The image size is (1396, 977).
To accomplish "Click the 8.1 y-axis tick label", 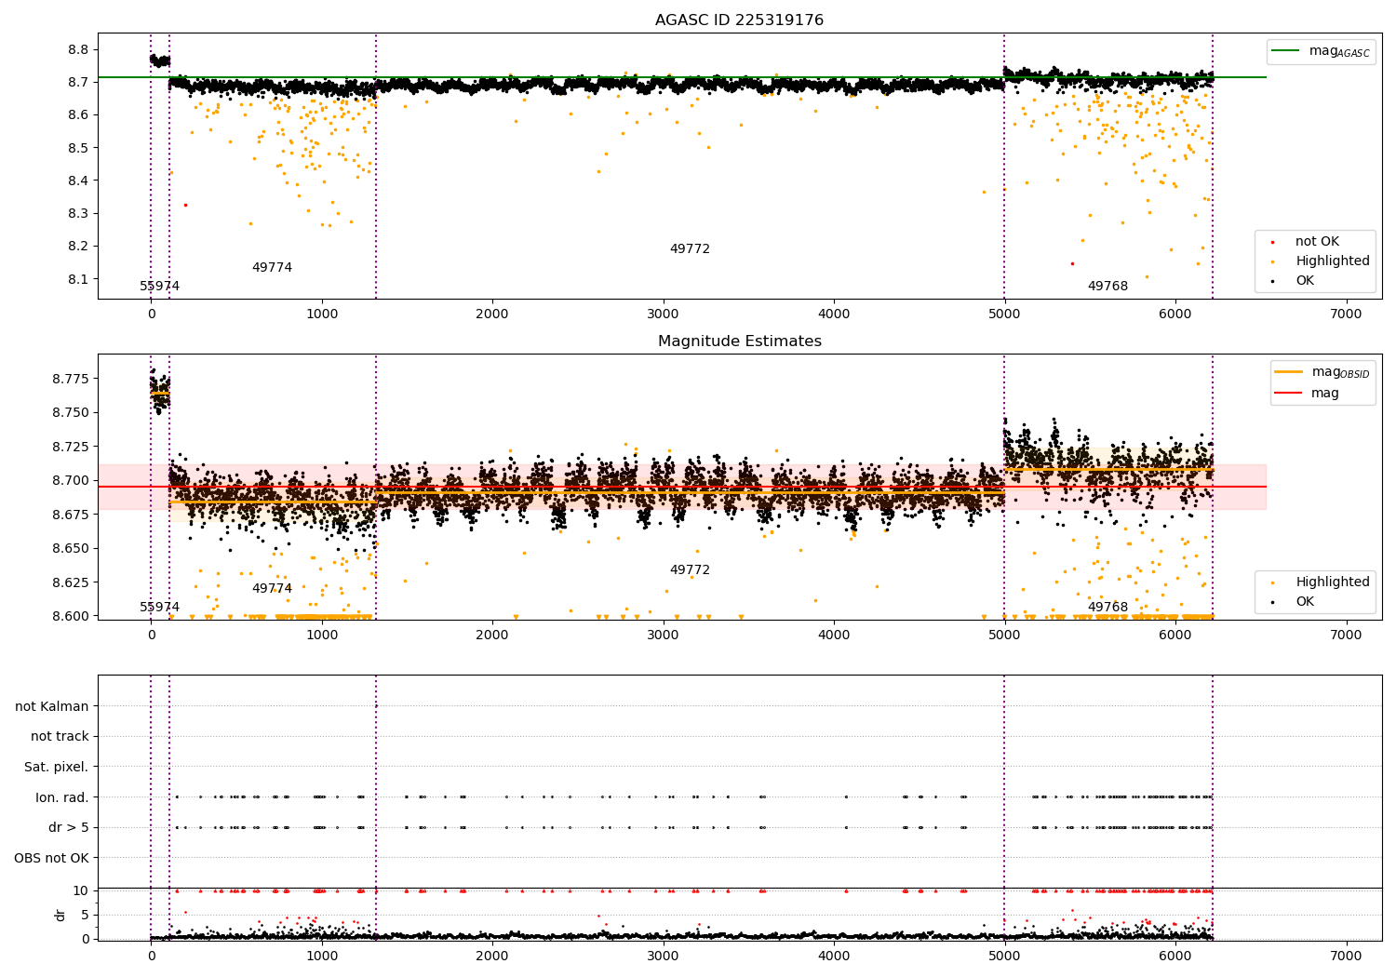I will [78, 279].
